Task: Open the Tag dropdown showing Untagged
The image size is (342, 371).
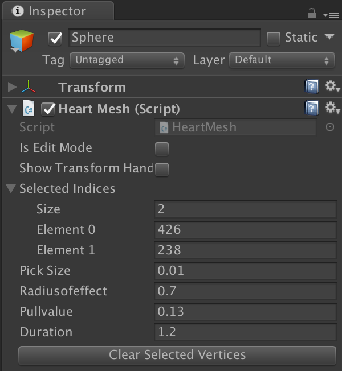Action: pos(127,60)
